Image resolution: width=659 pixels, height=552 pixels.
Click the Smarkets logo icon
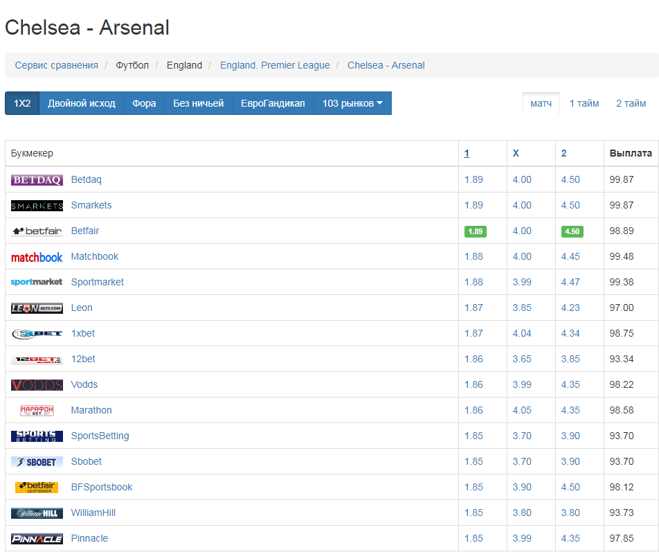click(x=37, y=206)
